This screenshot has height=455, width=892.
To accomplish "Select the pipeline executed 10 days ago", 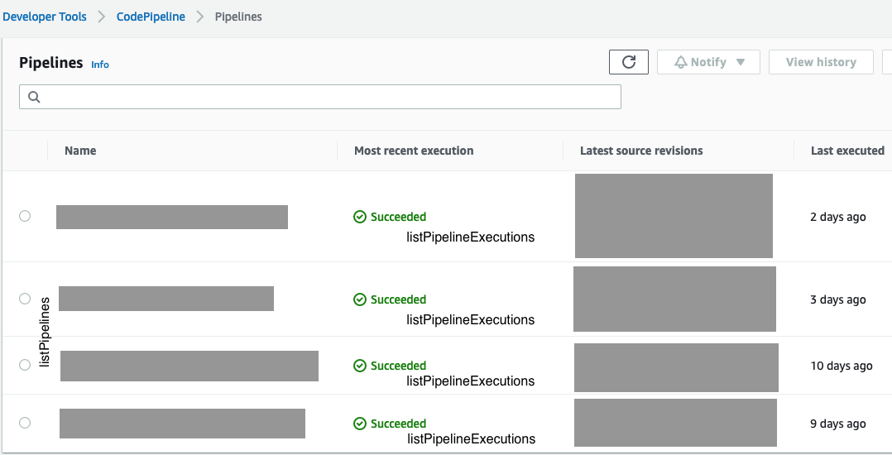I will 25,365.
